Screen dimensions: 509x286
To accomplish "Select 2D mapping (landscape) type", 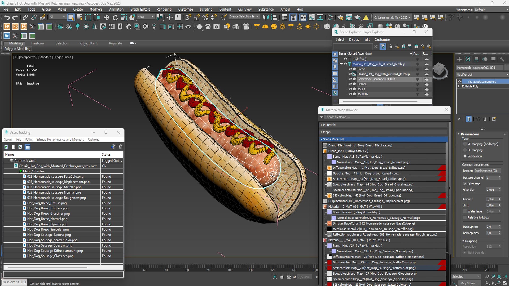I will tap(465, 144).
